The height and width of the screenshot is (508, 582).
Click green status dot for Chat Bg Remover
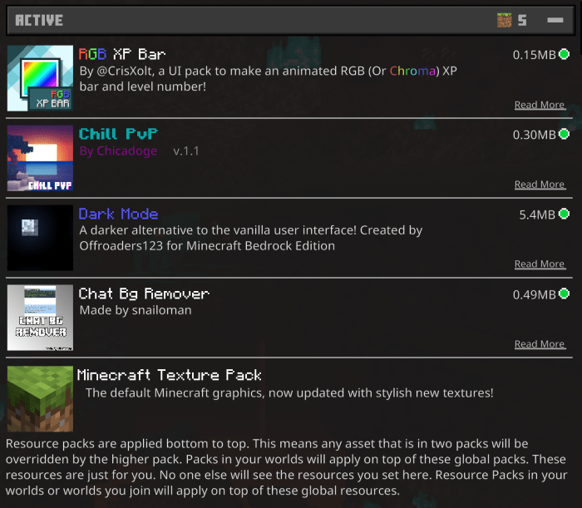(564, 293)
